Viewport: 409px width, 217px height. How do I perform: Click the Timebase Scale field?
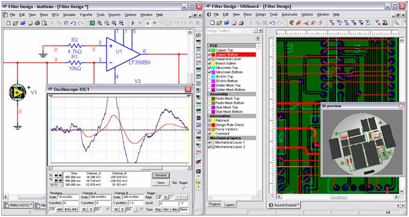[68, 197]
